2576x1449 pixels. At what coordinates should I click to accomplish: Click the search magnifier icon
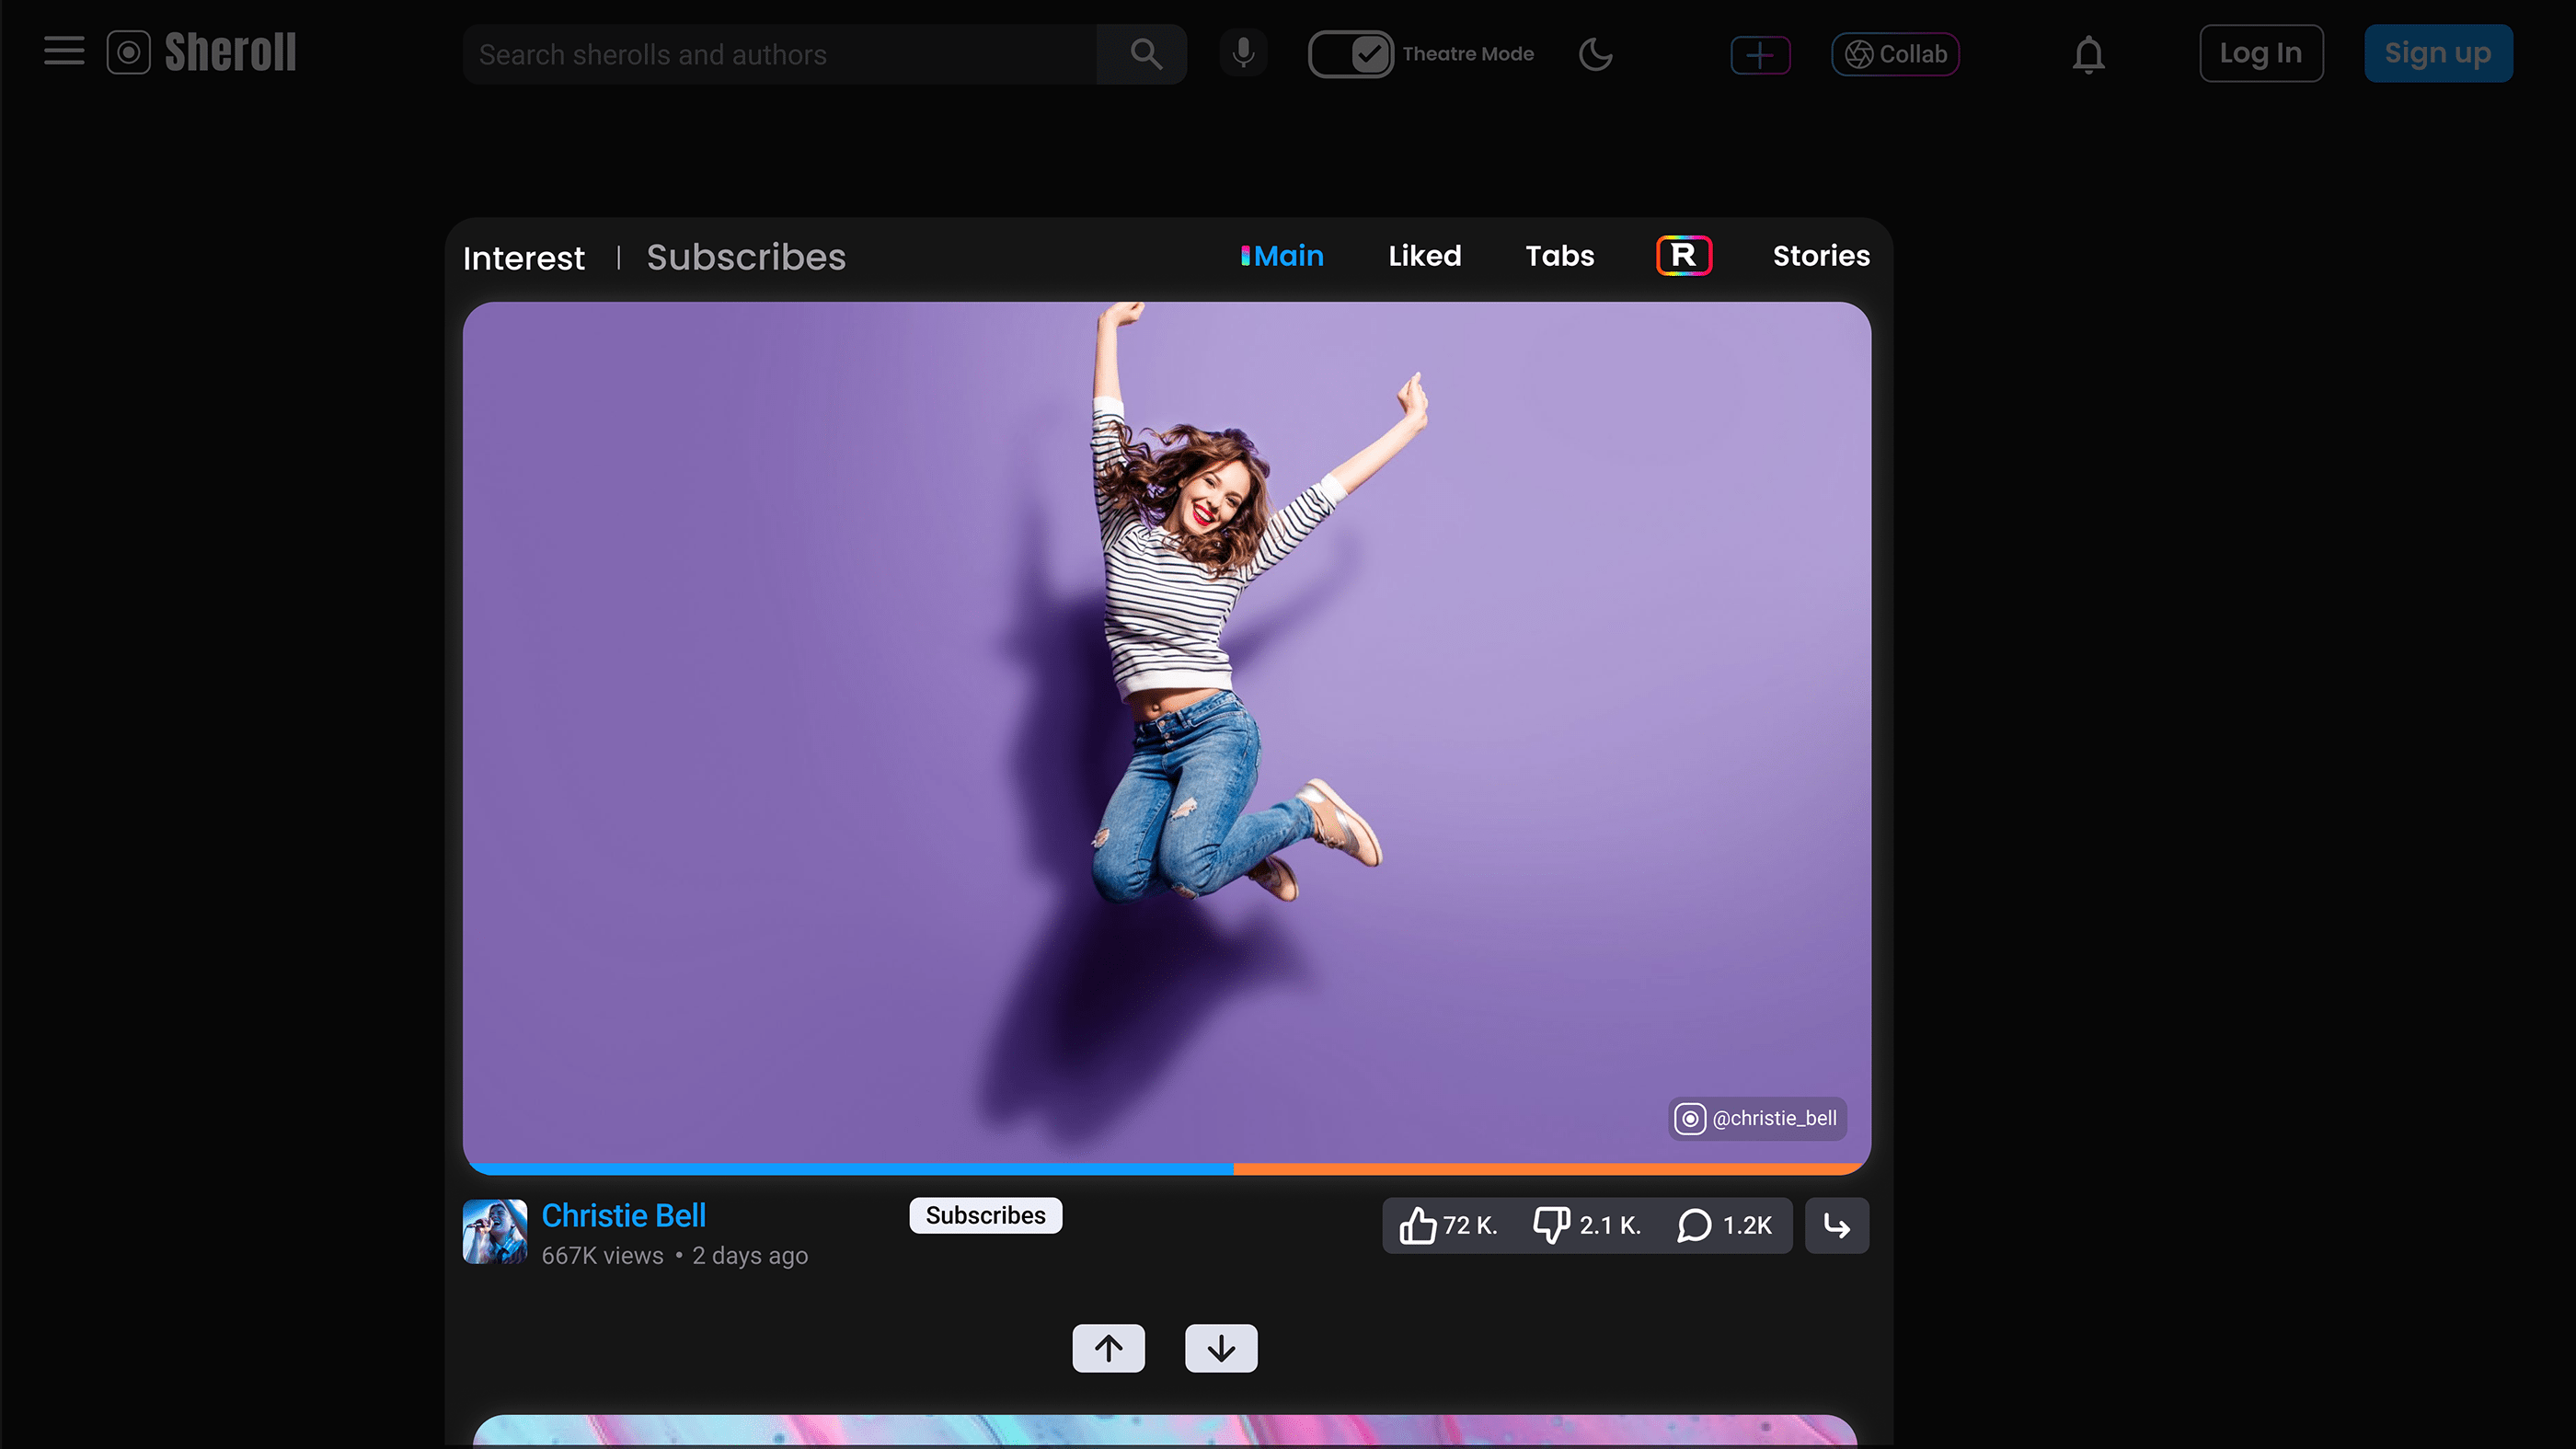click(1145, 54)
